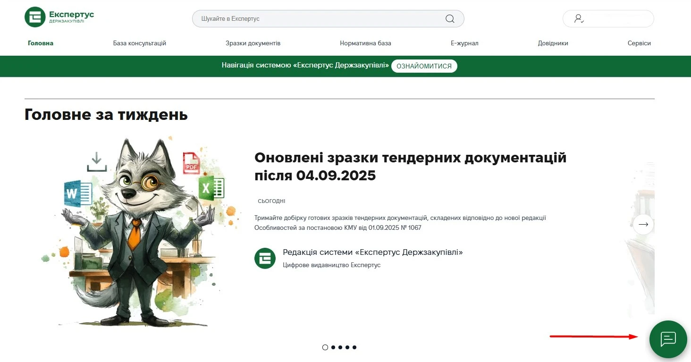Screen dimensions: 691x362
Task: Switch to second carousel slide dot
Action: pos(333,347)
